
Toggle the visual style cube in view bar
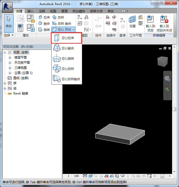tap(90, 176)
